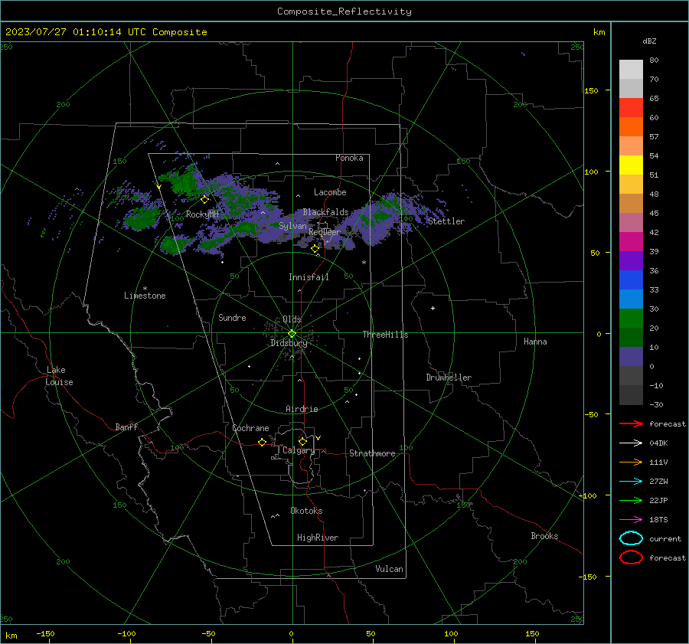
Task: Click the Lacombe city label
Action: 330,192
